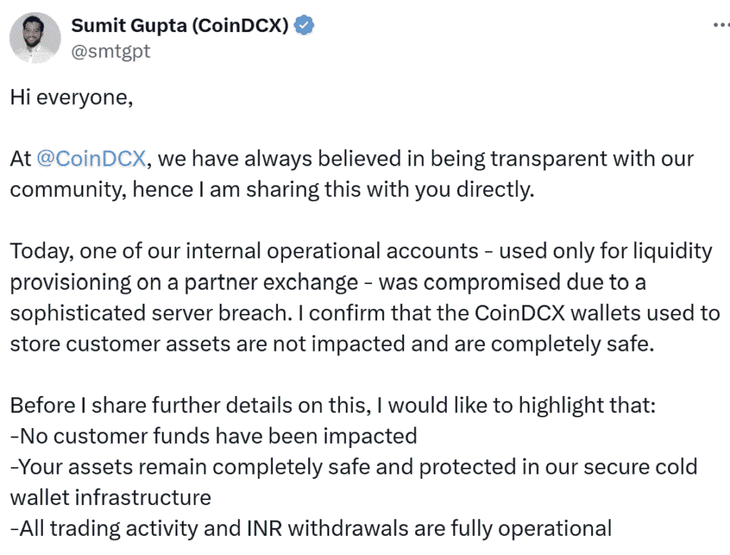Select the bullet '-No customer funds have been impacted'
The height and width of the screenshot is (555, 730).
click(214, 436)
